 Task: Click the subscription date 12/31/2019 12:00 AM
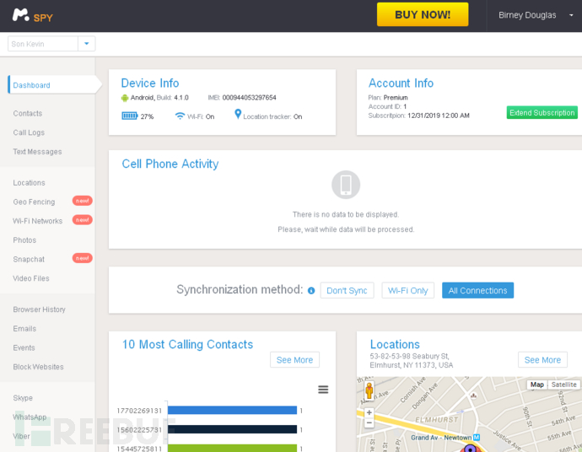[x=439, y=116]
